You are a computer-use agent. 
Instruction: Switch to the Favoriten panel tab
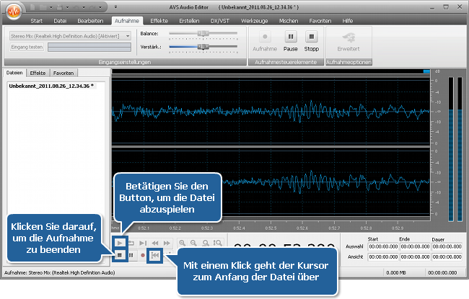63,73
